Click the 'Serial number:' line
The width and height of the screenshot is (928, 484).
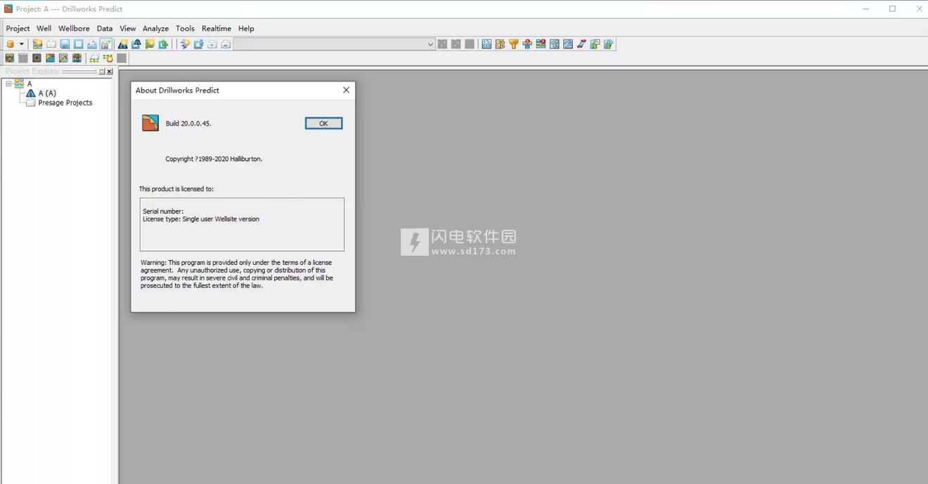click(163, 211)
